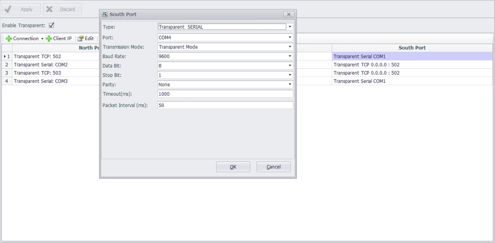
Task: Expand the Parity dropdown
Action: (x=290, y=85)
